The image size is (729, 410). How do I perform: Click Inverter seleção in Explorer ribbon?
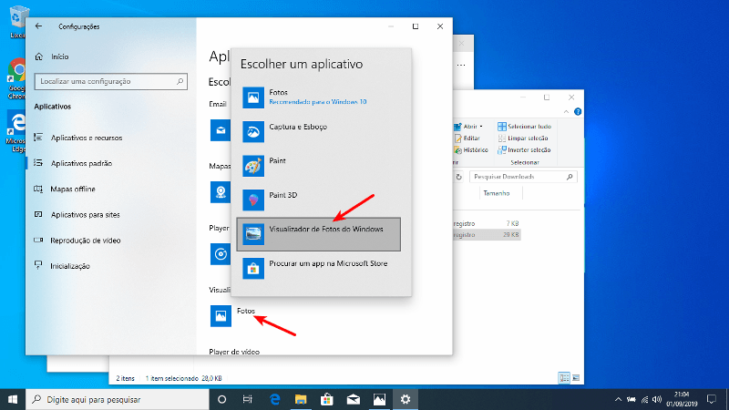click(526, 149)
